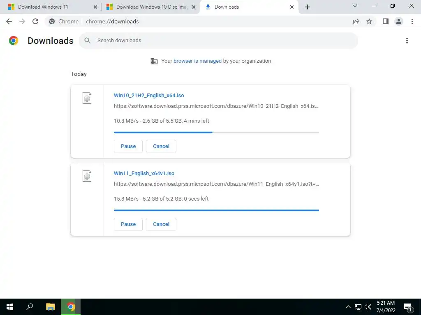421x315 pixels.
Task: Click the managed organization building icon
Action: pos(154,61)
